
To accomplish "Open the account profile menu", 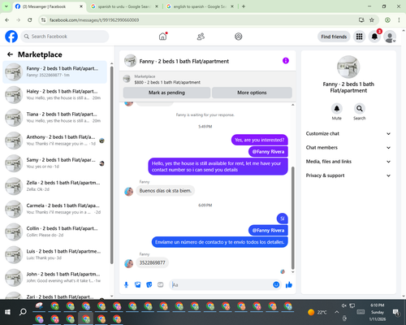I will (x=390, y=37).
